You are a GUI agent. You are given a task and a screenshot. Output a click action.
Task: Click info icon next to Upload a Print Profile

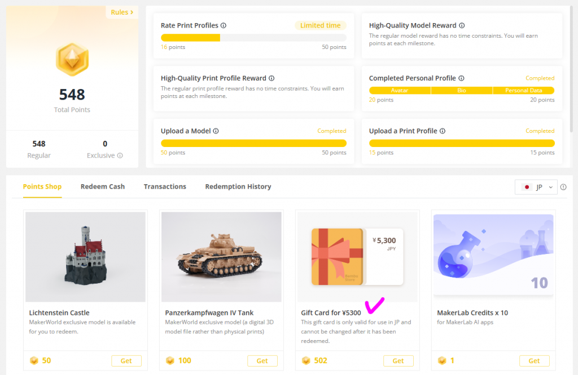click(443, 131)
